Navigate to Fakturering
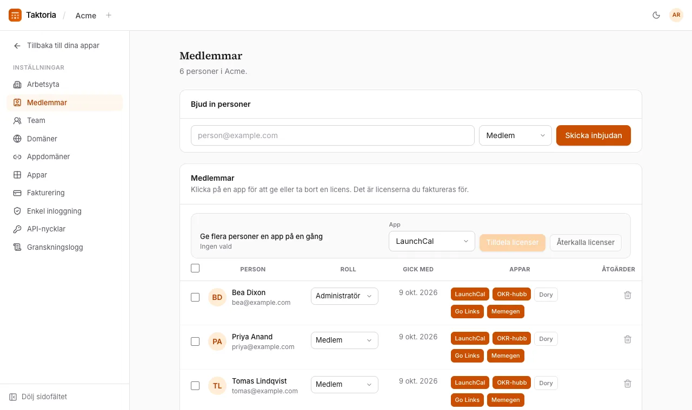 pyautogui.click(x=65, y=193)
